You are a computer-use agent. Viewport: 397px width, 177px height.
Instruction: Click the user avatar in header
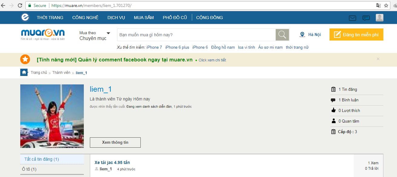tap(379, 18)
